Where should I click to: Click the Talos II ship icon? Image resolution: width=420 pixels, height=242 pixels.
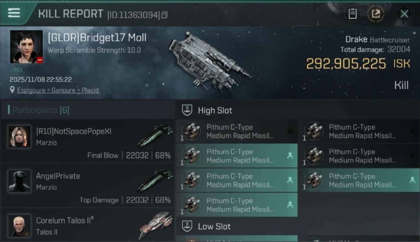(x=155, y=225)
